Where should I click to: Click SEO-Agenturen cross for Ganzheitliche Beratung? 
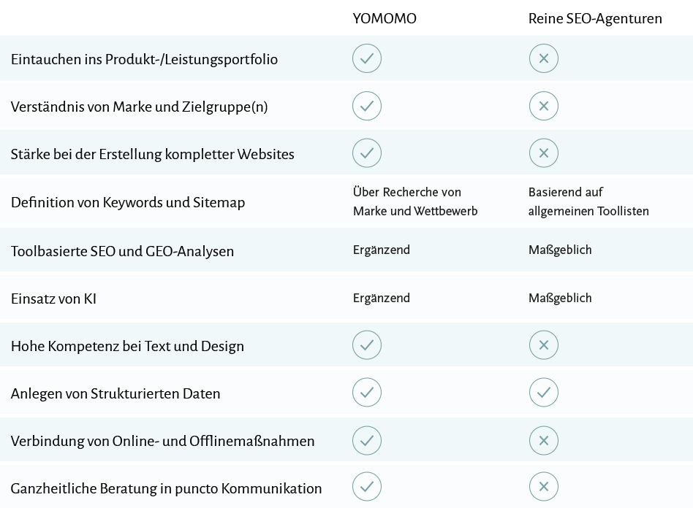pos(544,487)
